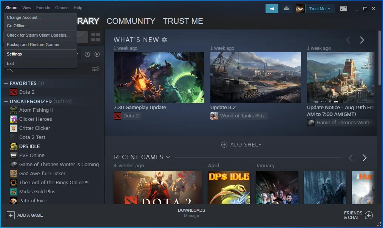The height and width of the screenshot is (228, 383).
Task: Open Game of Thrones update notice image
Action: [x=340, y=77]
